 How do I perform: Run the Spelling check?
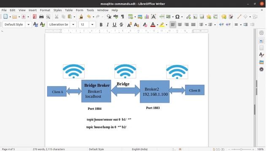point(116,17)
